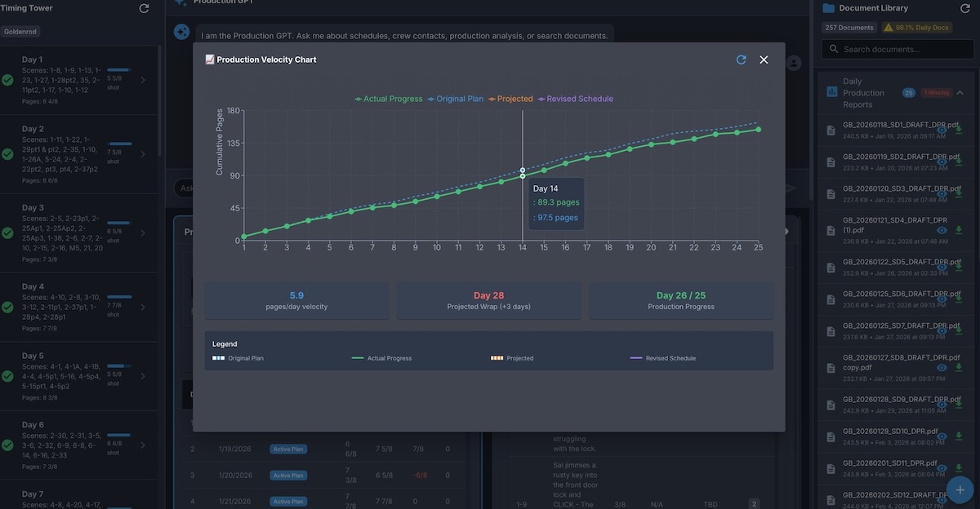This screenshot has height=509, width=980.
Task: Click file icon of GB_20260120_SD3_DRAFT_DPR.pdf
Action: (x=831, y=195)
